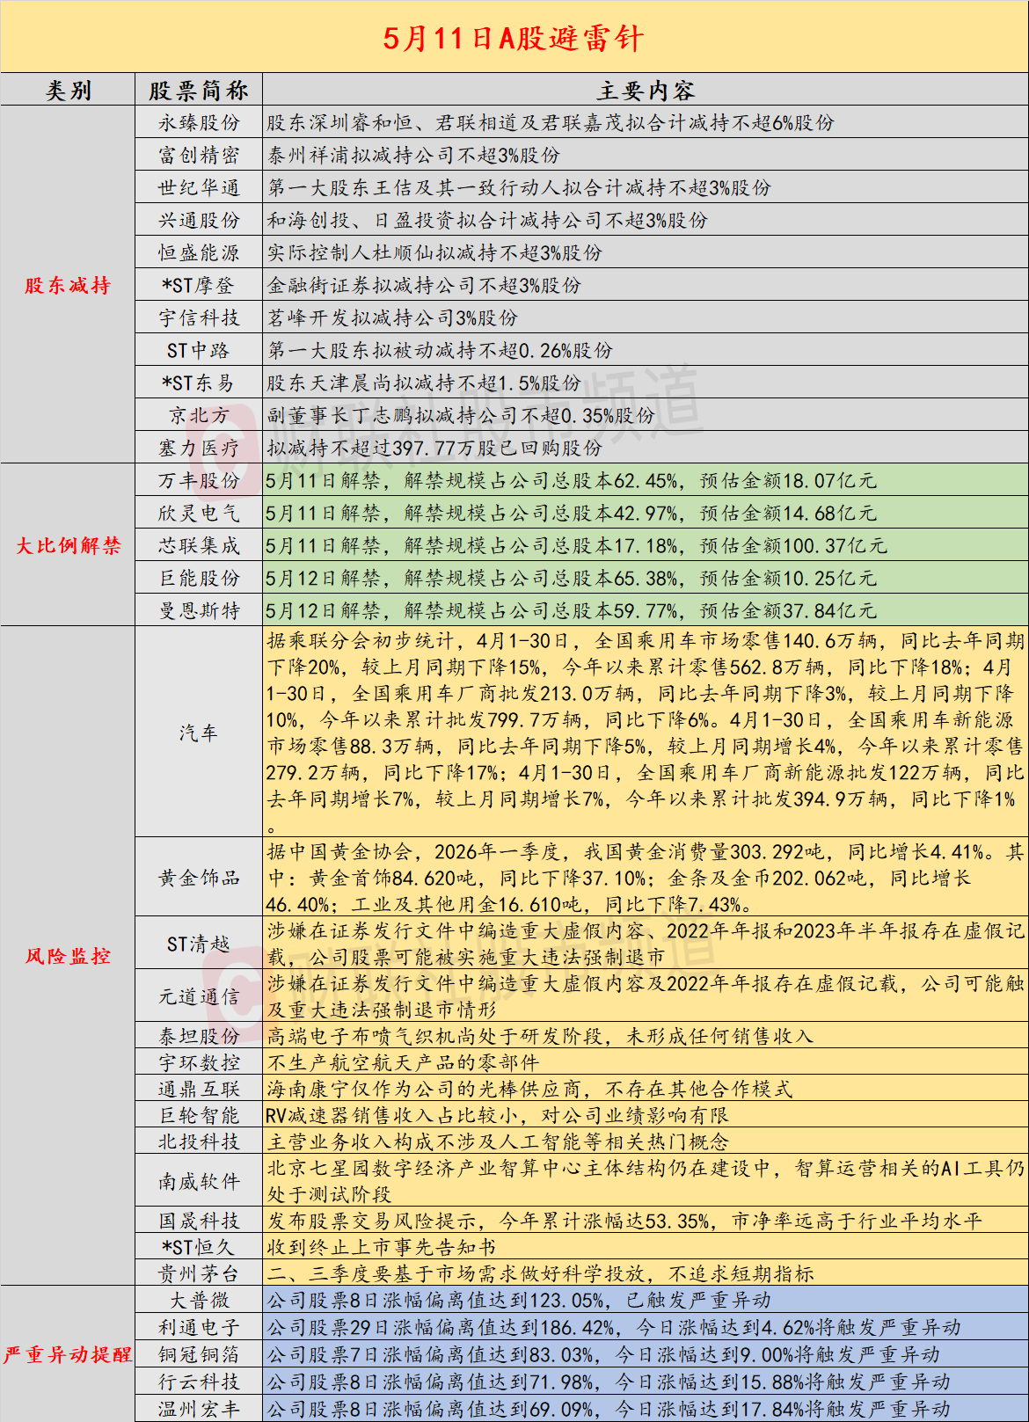Select stock name 富创精密
This screenshot has width=1029, height=1422.
[199, 156]
